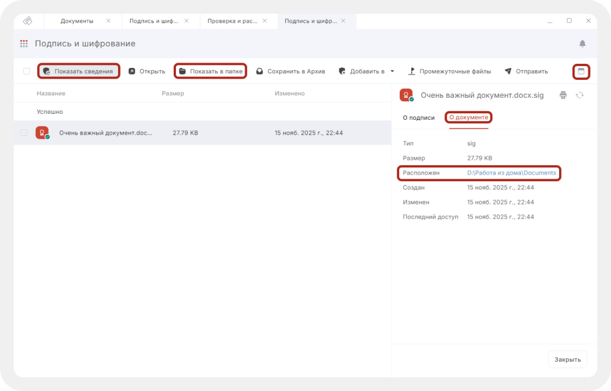Open the D:\Работа из дома\Documents path link
Viewport: 611px width, 391px height.
[511, 173]
